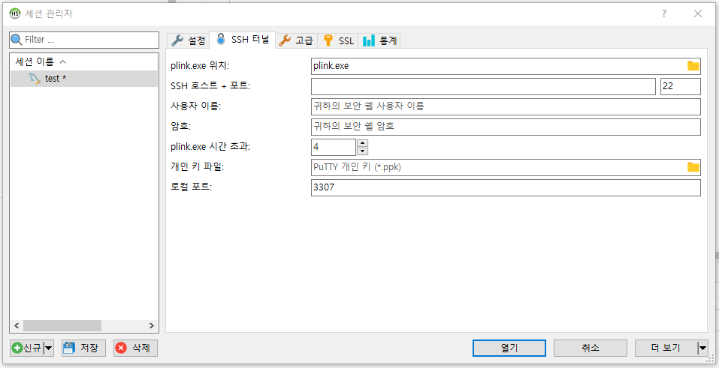Sort by 세션 이름 column header
719x368 pixels.
tap(41, 61)
